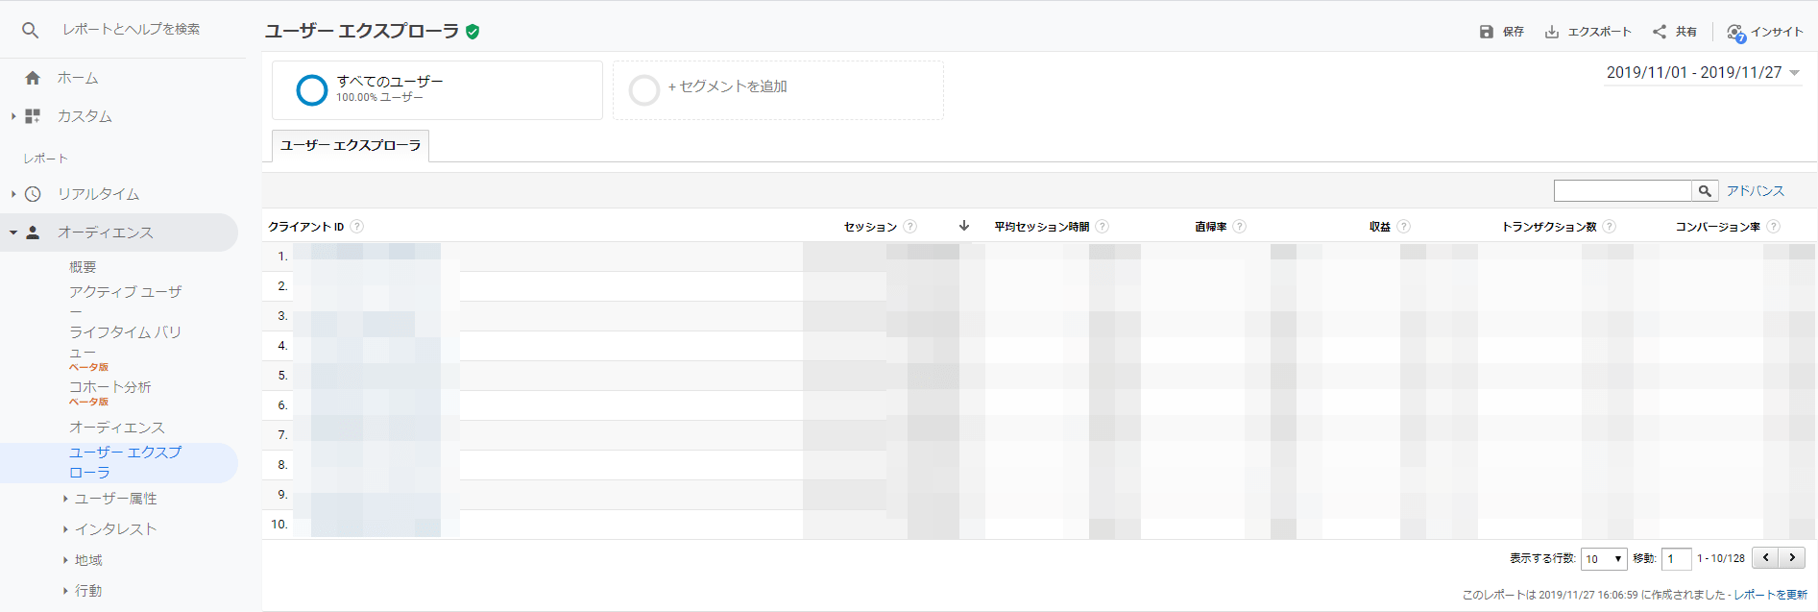
Task: Click the Share icon in header
Action: [1660, 32]
